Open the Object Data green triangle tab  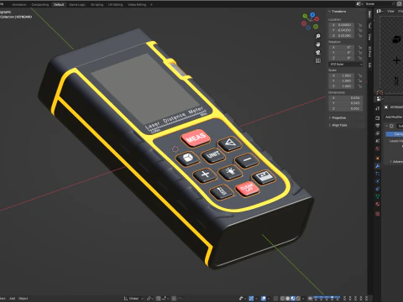378,196
